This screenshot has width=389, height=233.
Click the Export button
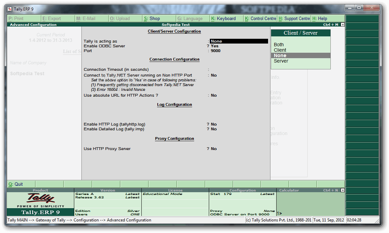coord(58,19)
